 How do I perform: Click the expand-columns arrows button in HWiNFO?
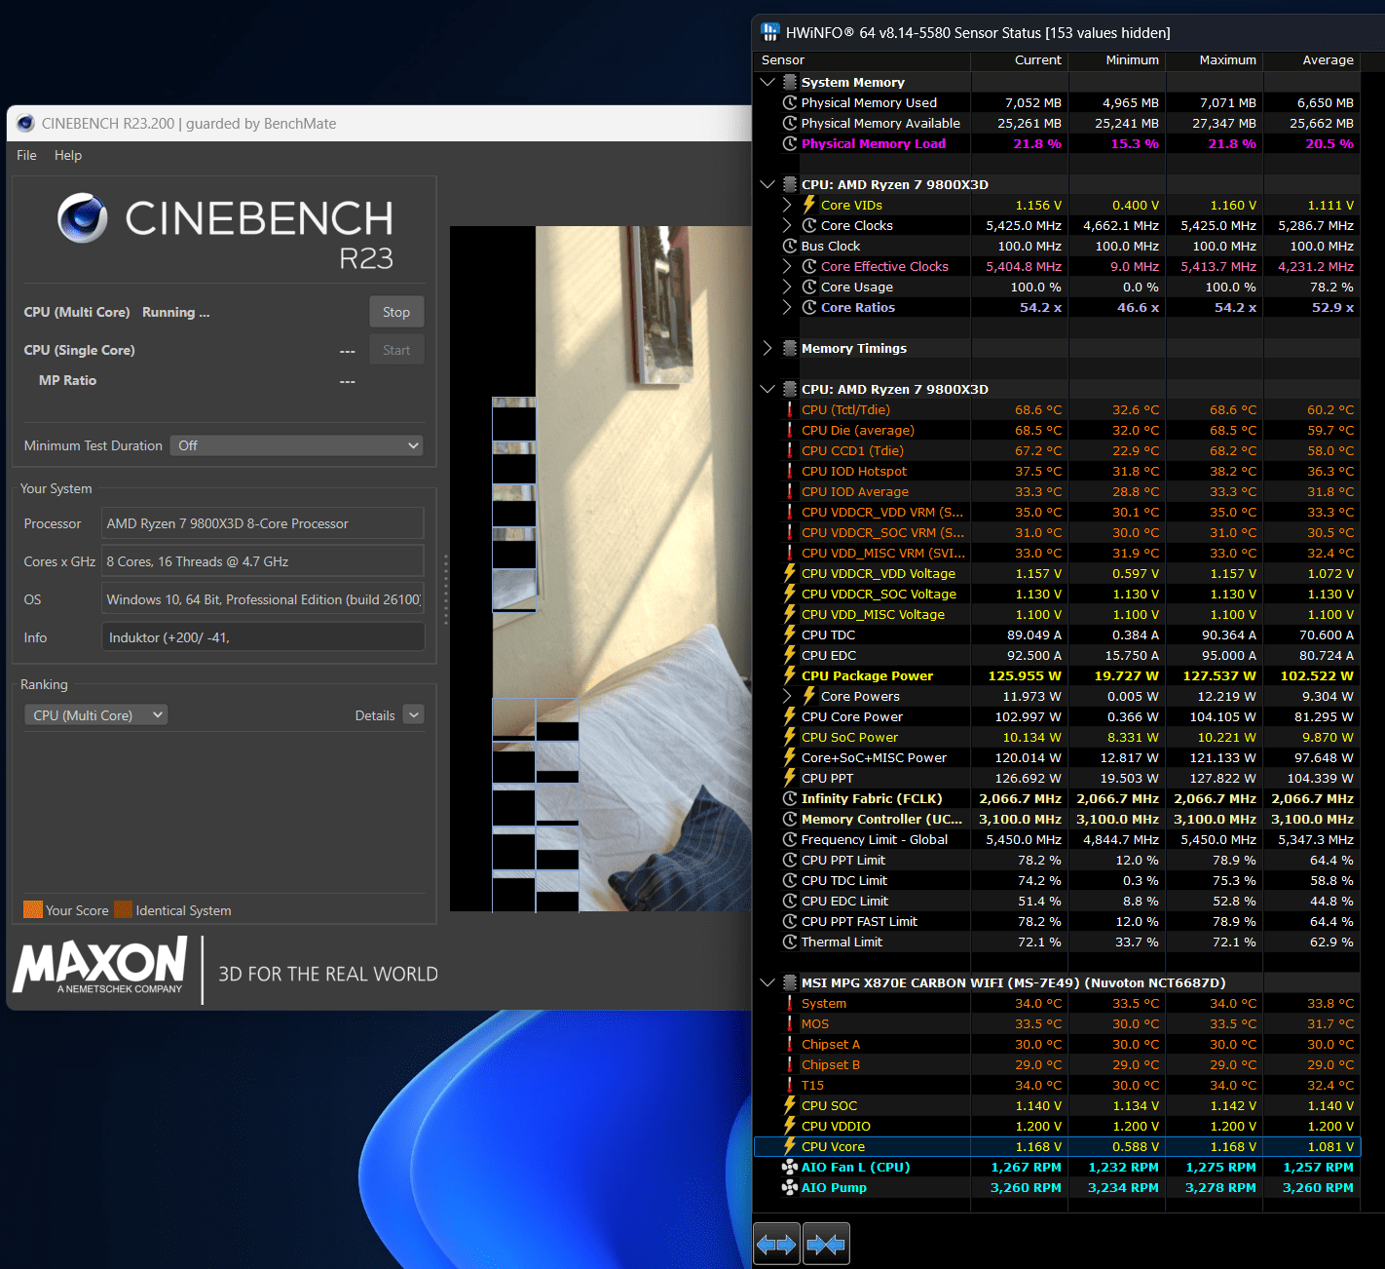[777, 1245]
